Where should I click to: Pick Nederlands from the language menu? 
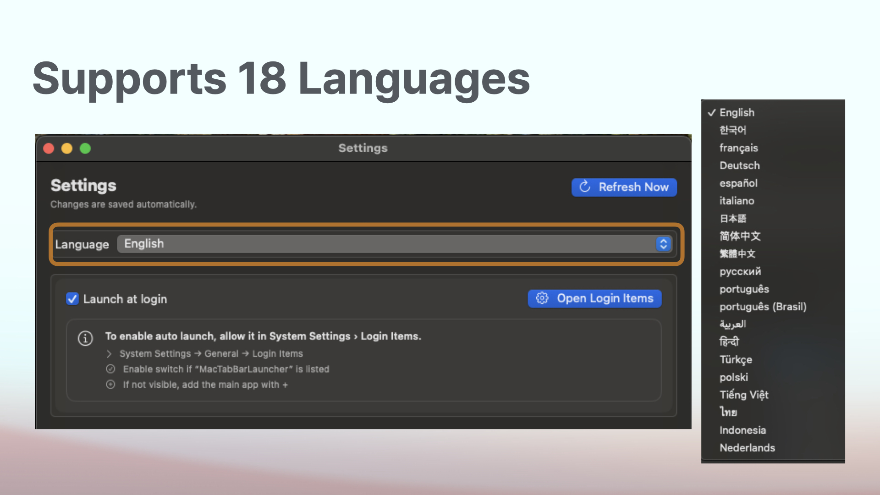747,448
